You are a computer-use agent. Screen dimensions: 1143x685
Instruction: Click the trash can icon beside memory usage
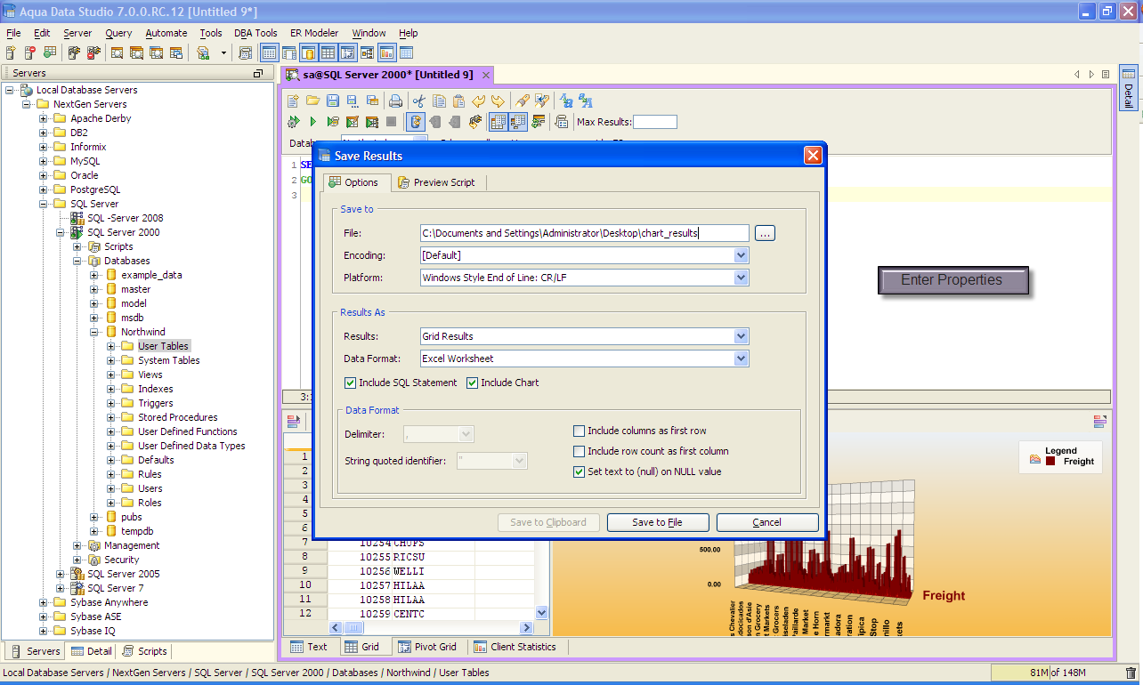pos(1131,673)
